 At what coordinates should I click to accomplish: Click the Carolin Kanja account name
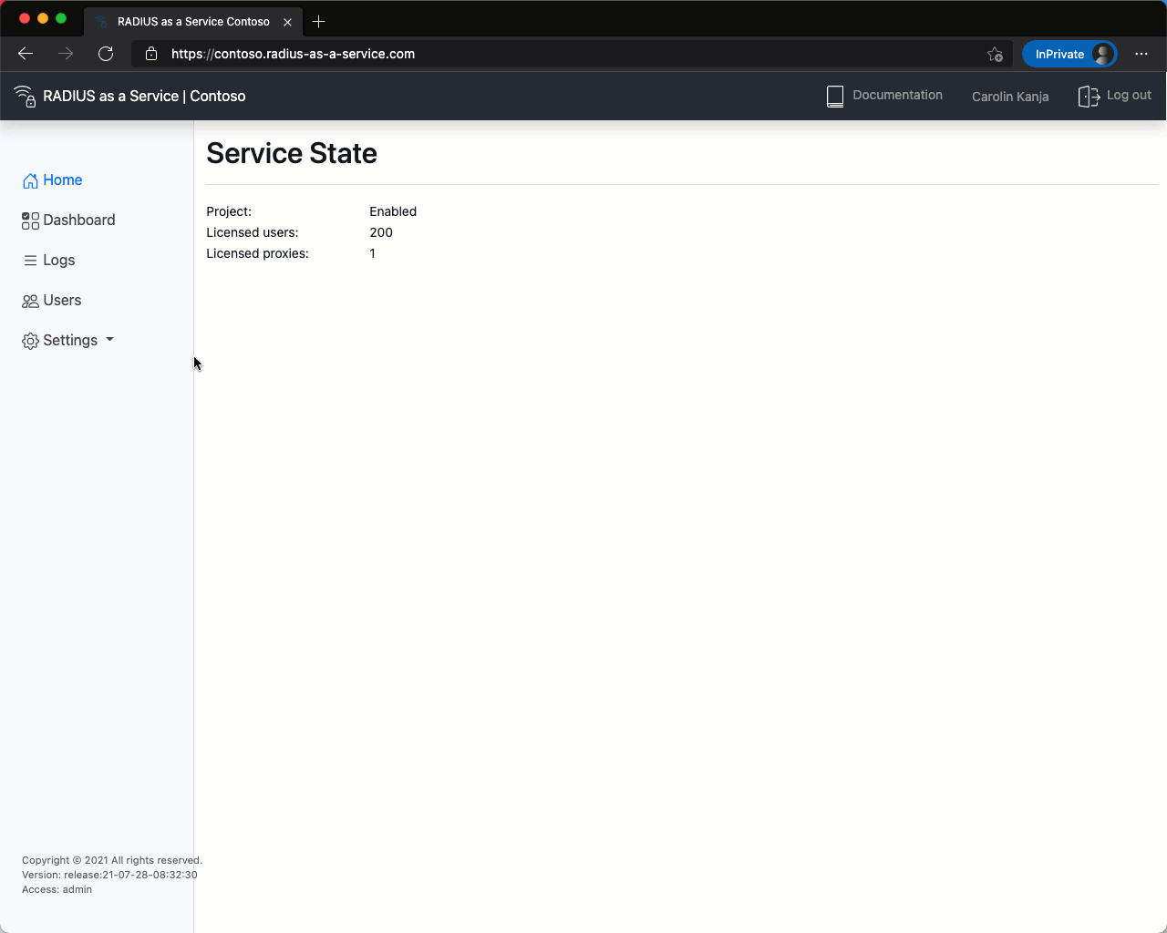[x=1009, y=96]
